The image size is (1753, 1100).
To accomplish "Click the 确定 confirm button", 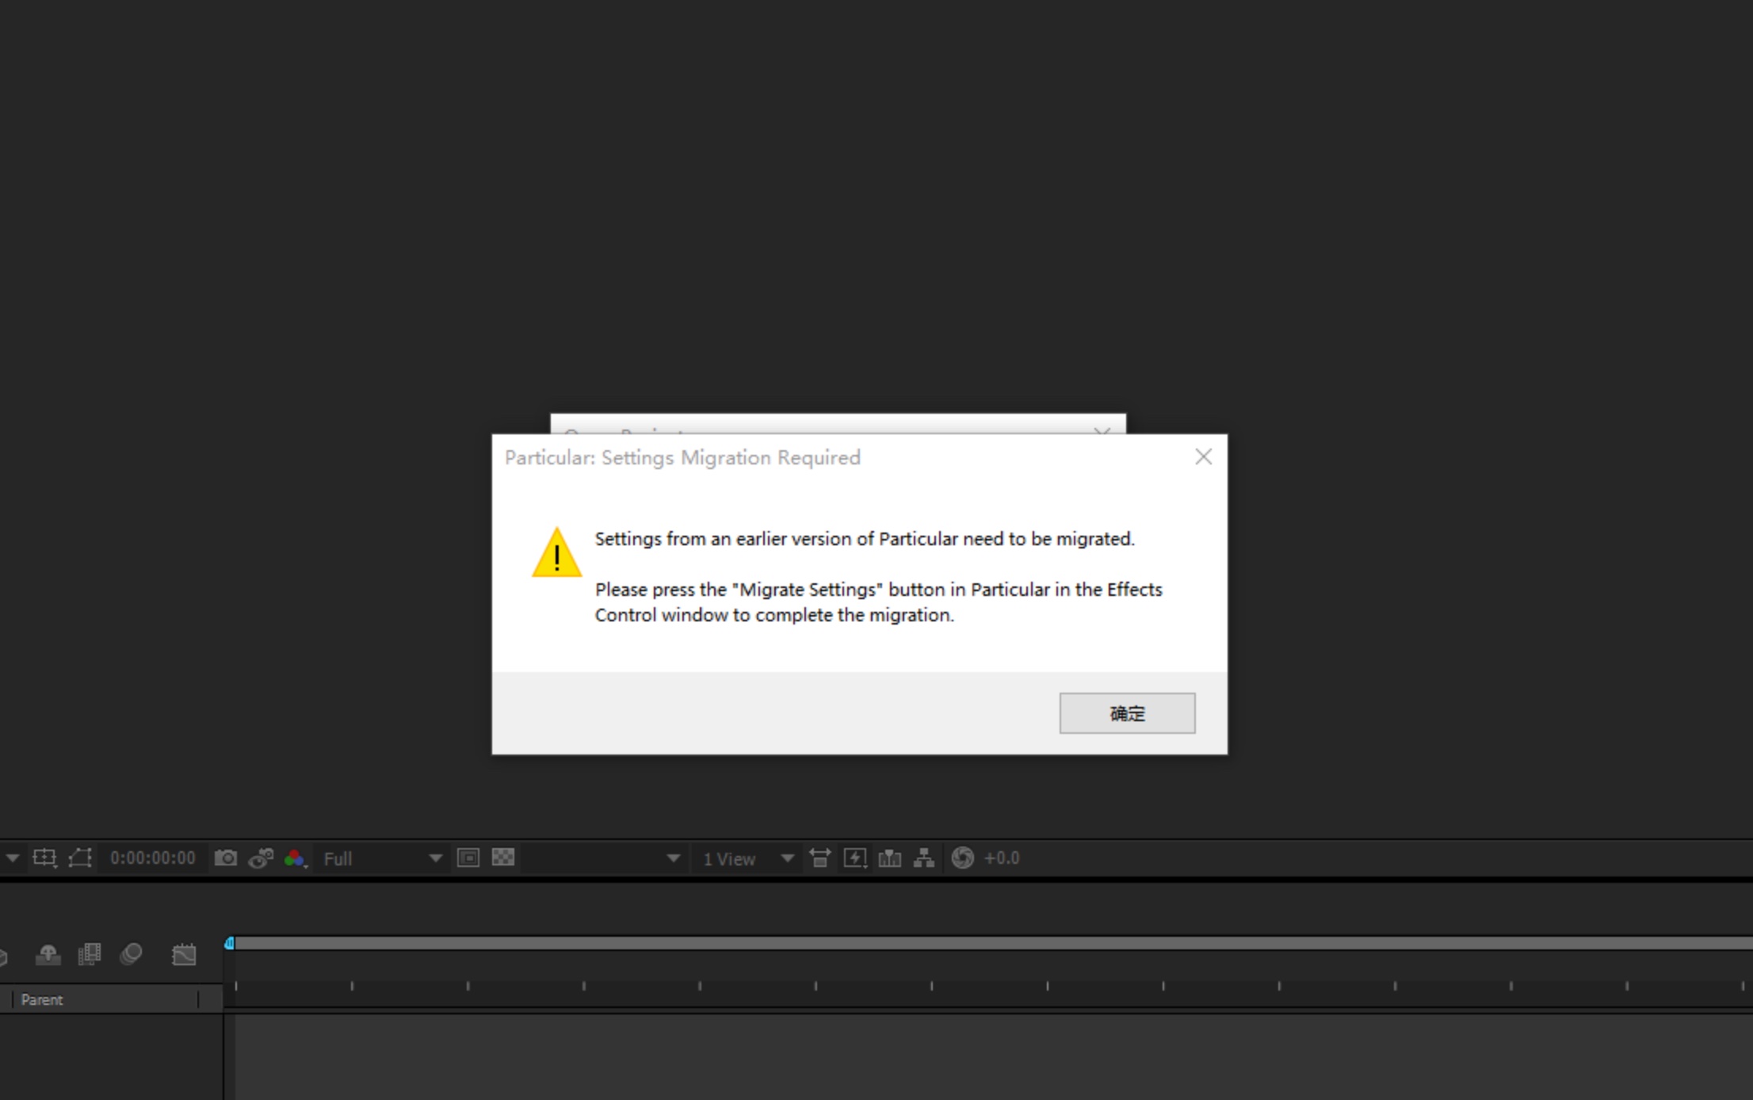I will tap(1126, 713).
